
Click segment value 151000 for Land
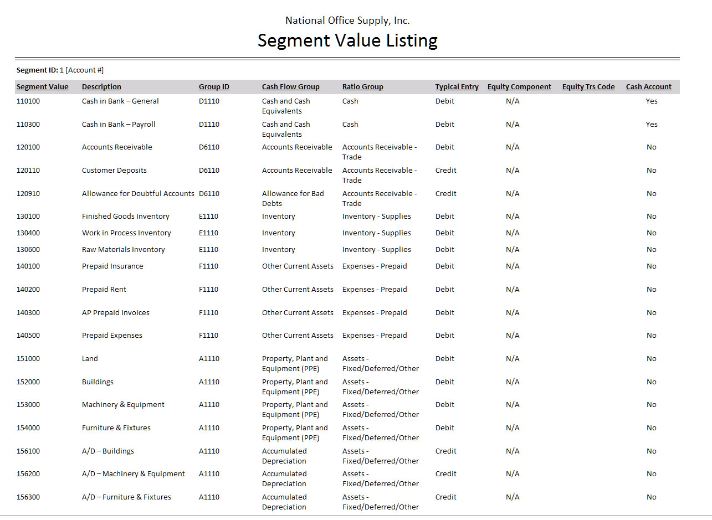[28, 359]
